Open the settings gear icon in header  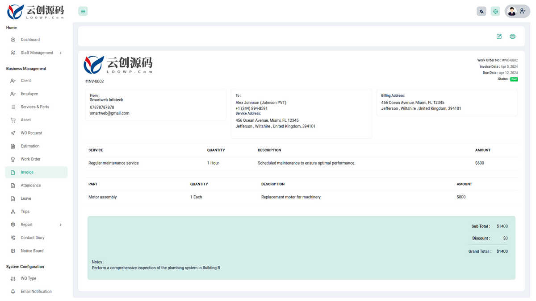495,12
